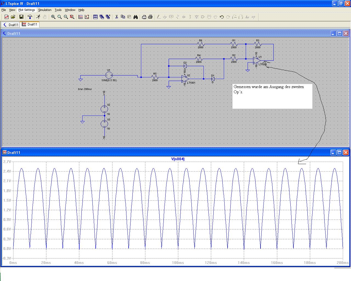Maximize the Draft11 waveform window

point(339,152)
